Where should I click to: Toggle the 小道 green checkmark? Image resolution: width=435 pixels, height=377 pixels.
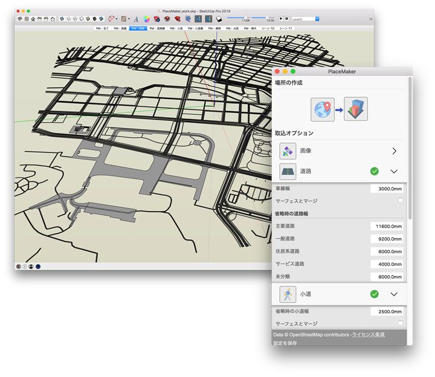[374, 294]
